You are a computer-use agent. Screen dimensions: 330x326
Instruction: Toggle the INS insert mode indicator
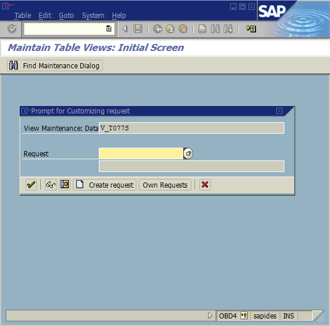pyautogui.click(x=288, y=316)
